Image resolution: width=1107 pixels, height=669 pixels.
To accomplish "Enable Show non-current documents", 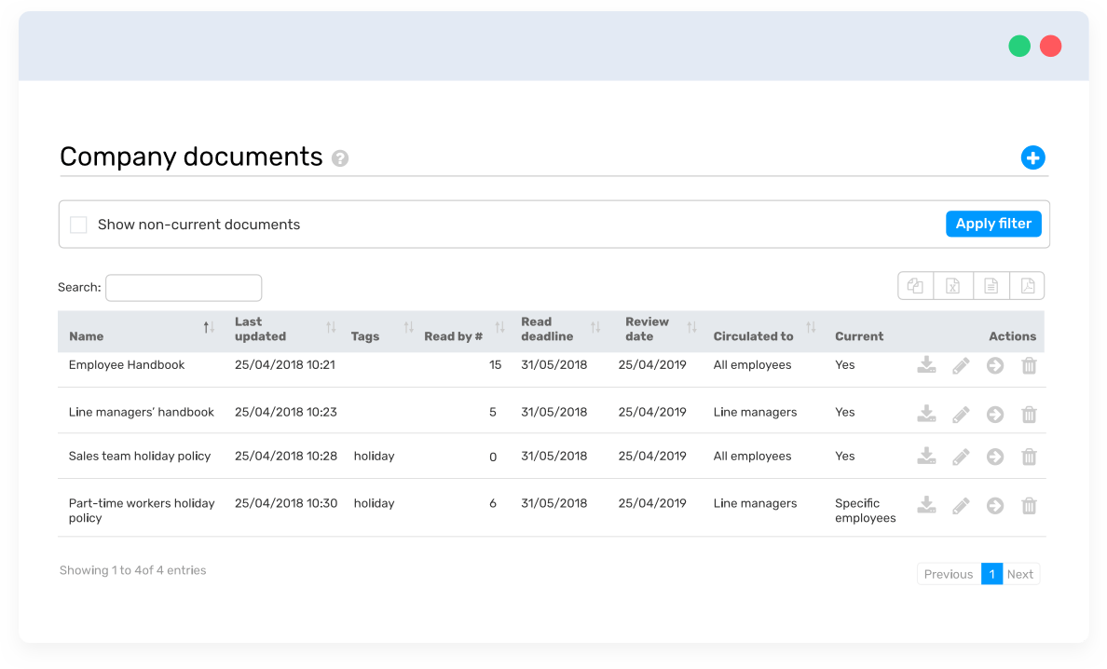I will tap(78, 224).
